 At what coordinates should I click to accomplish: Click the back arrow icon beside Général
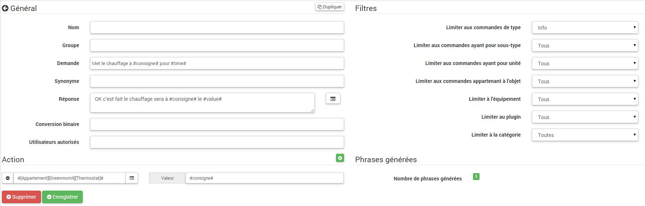[x=5, y=8]
